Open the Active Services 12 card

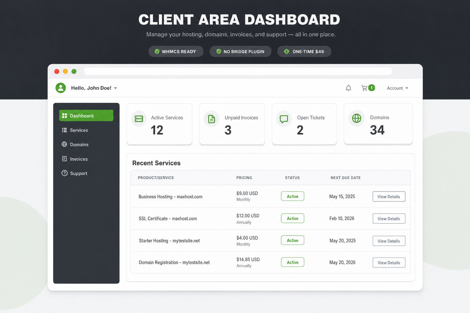tap(159, 124)
